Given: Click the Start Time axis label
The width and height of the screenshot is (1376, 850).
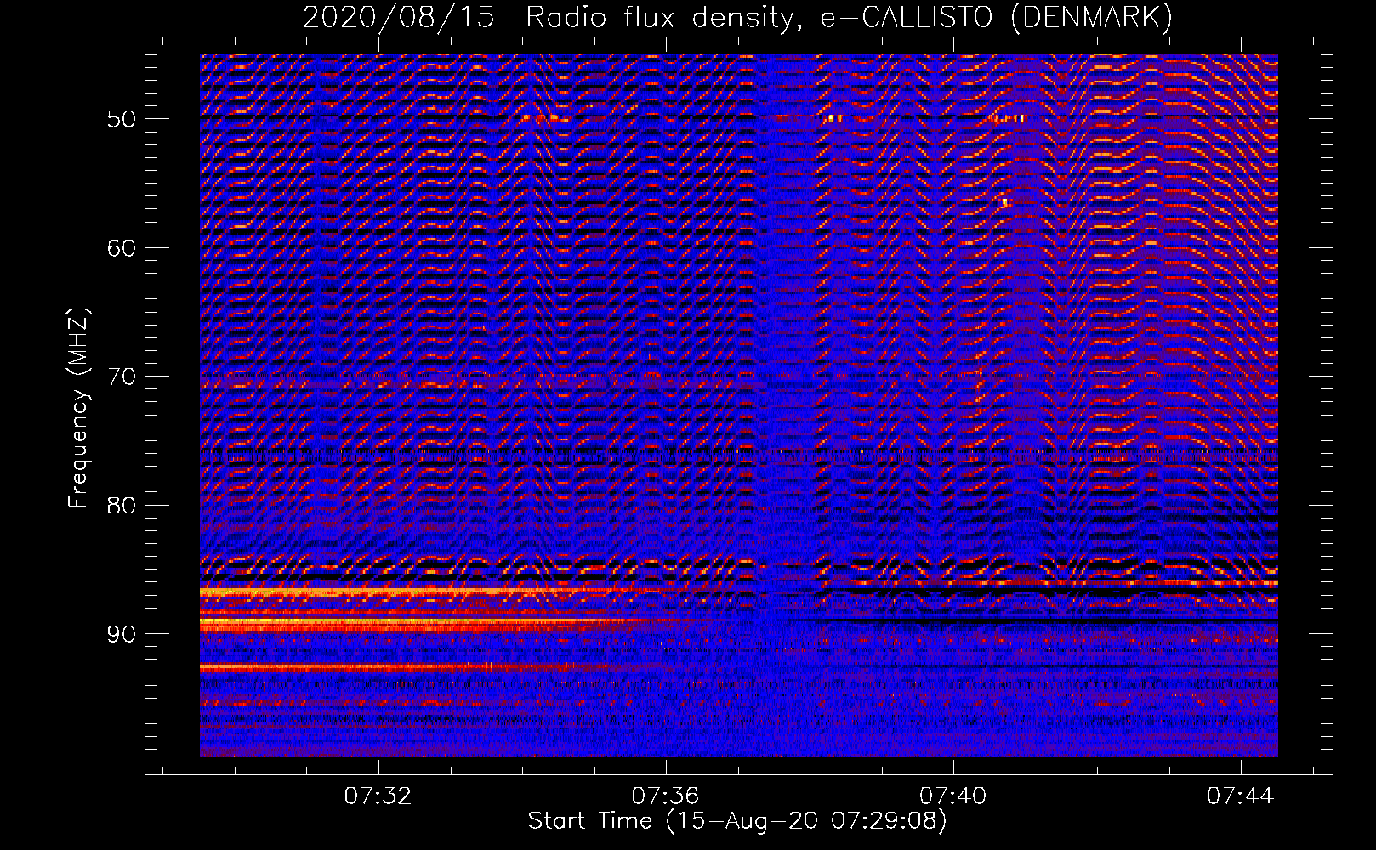Looking at the screenshot, I should (736, 821).
